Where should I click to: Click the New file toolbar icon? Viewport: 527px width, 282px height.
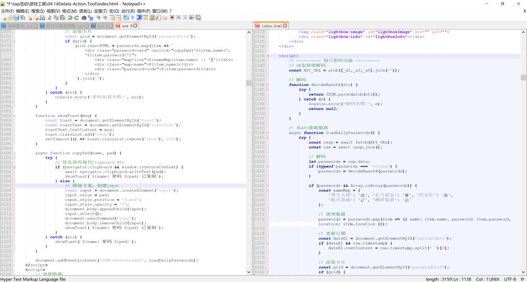[3, 18]
